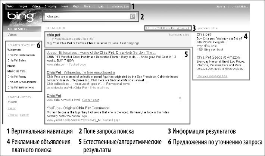
Task: Open Windows Live link
Action: pos(120,6)
